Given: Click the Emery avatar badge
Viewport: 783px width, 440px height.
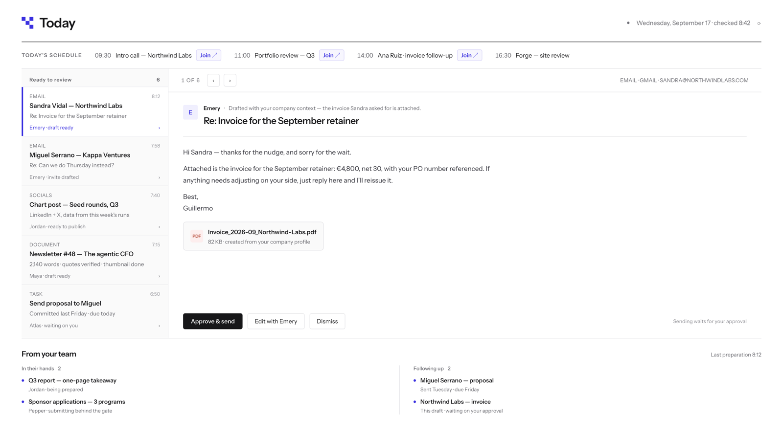Looking at the screenshot, I should click(190, 112).
